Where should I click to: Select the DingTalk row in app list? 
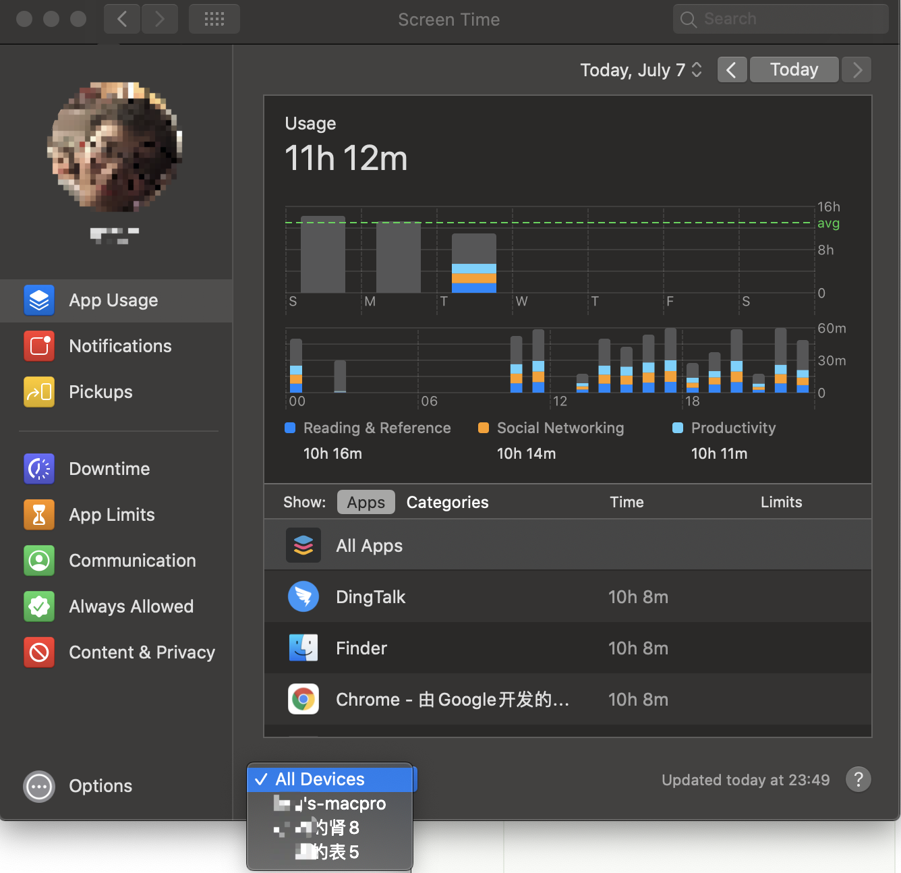pos(568,597)
